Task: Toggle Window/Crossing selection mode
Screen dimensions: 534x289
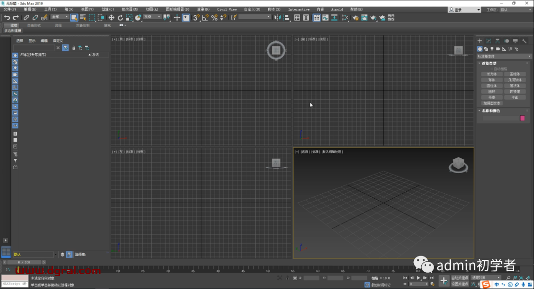Action: point(101,18)
